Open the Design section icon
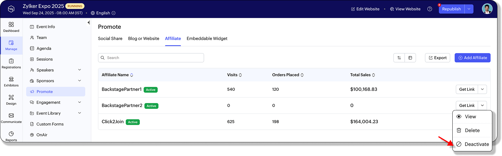 [11, 98]
